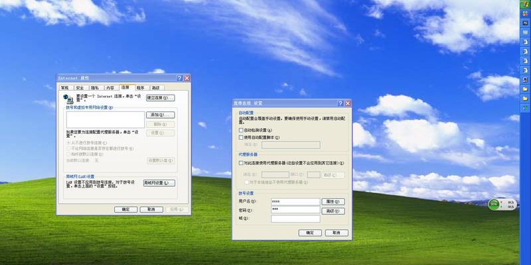Click the 局域网(LAN)设置 group label
The width and height of the screenshot is (531, 265).
pos(80,176)
